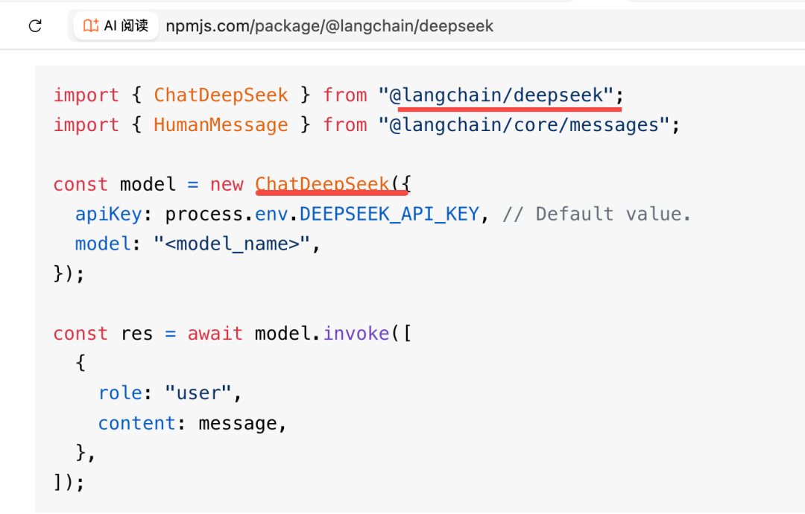This screenshot has width=805, height=514.
Task: Click the "@langchain/deepseek" import string
Action: click(x=496, y=95)
